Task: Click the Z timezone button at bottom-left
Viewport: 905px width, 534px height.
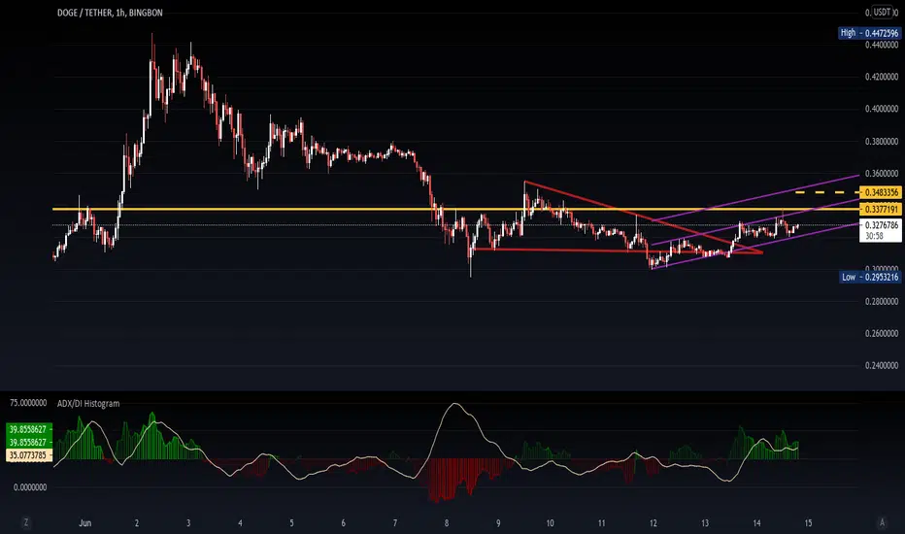Action: tap(26, 522)
